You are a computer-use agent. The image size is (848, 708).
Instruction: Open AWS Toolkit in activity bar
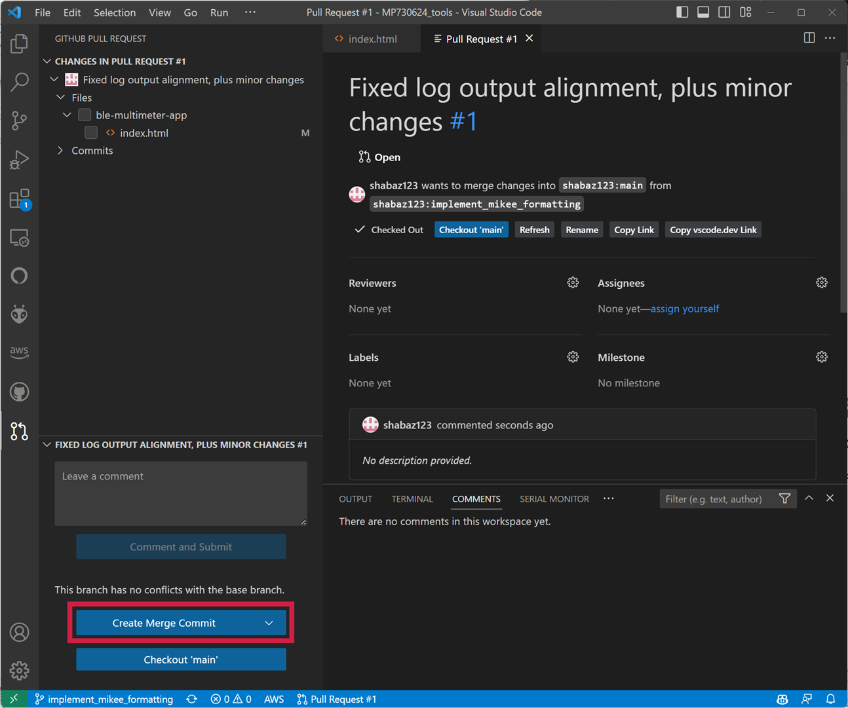click(20, 352)
